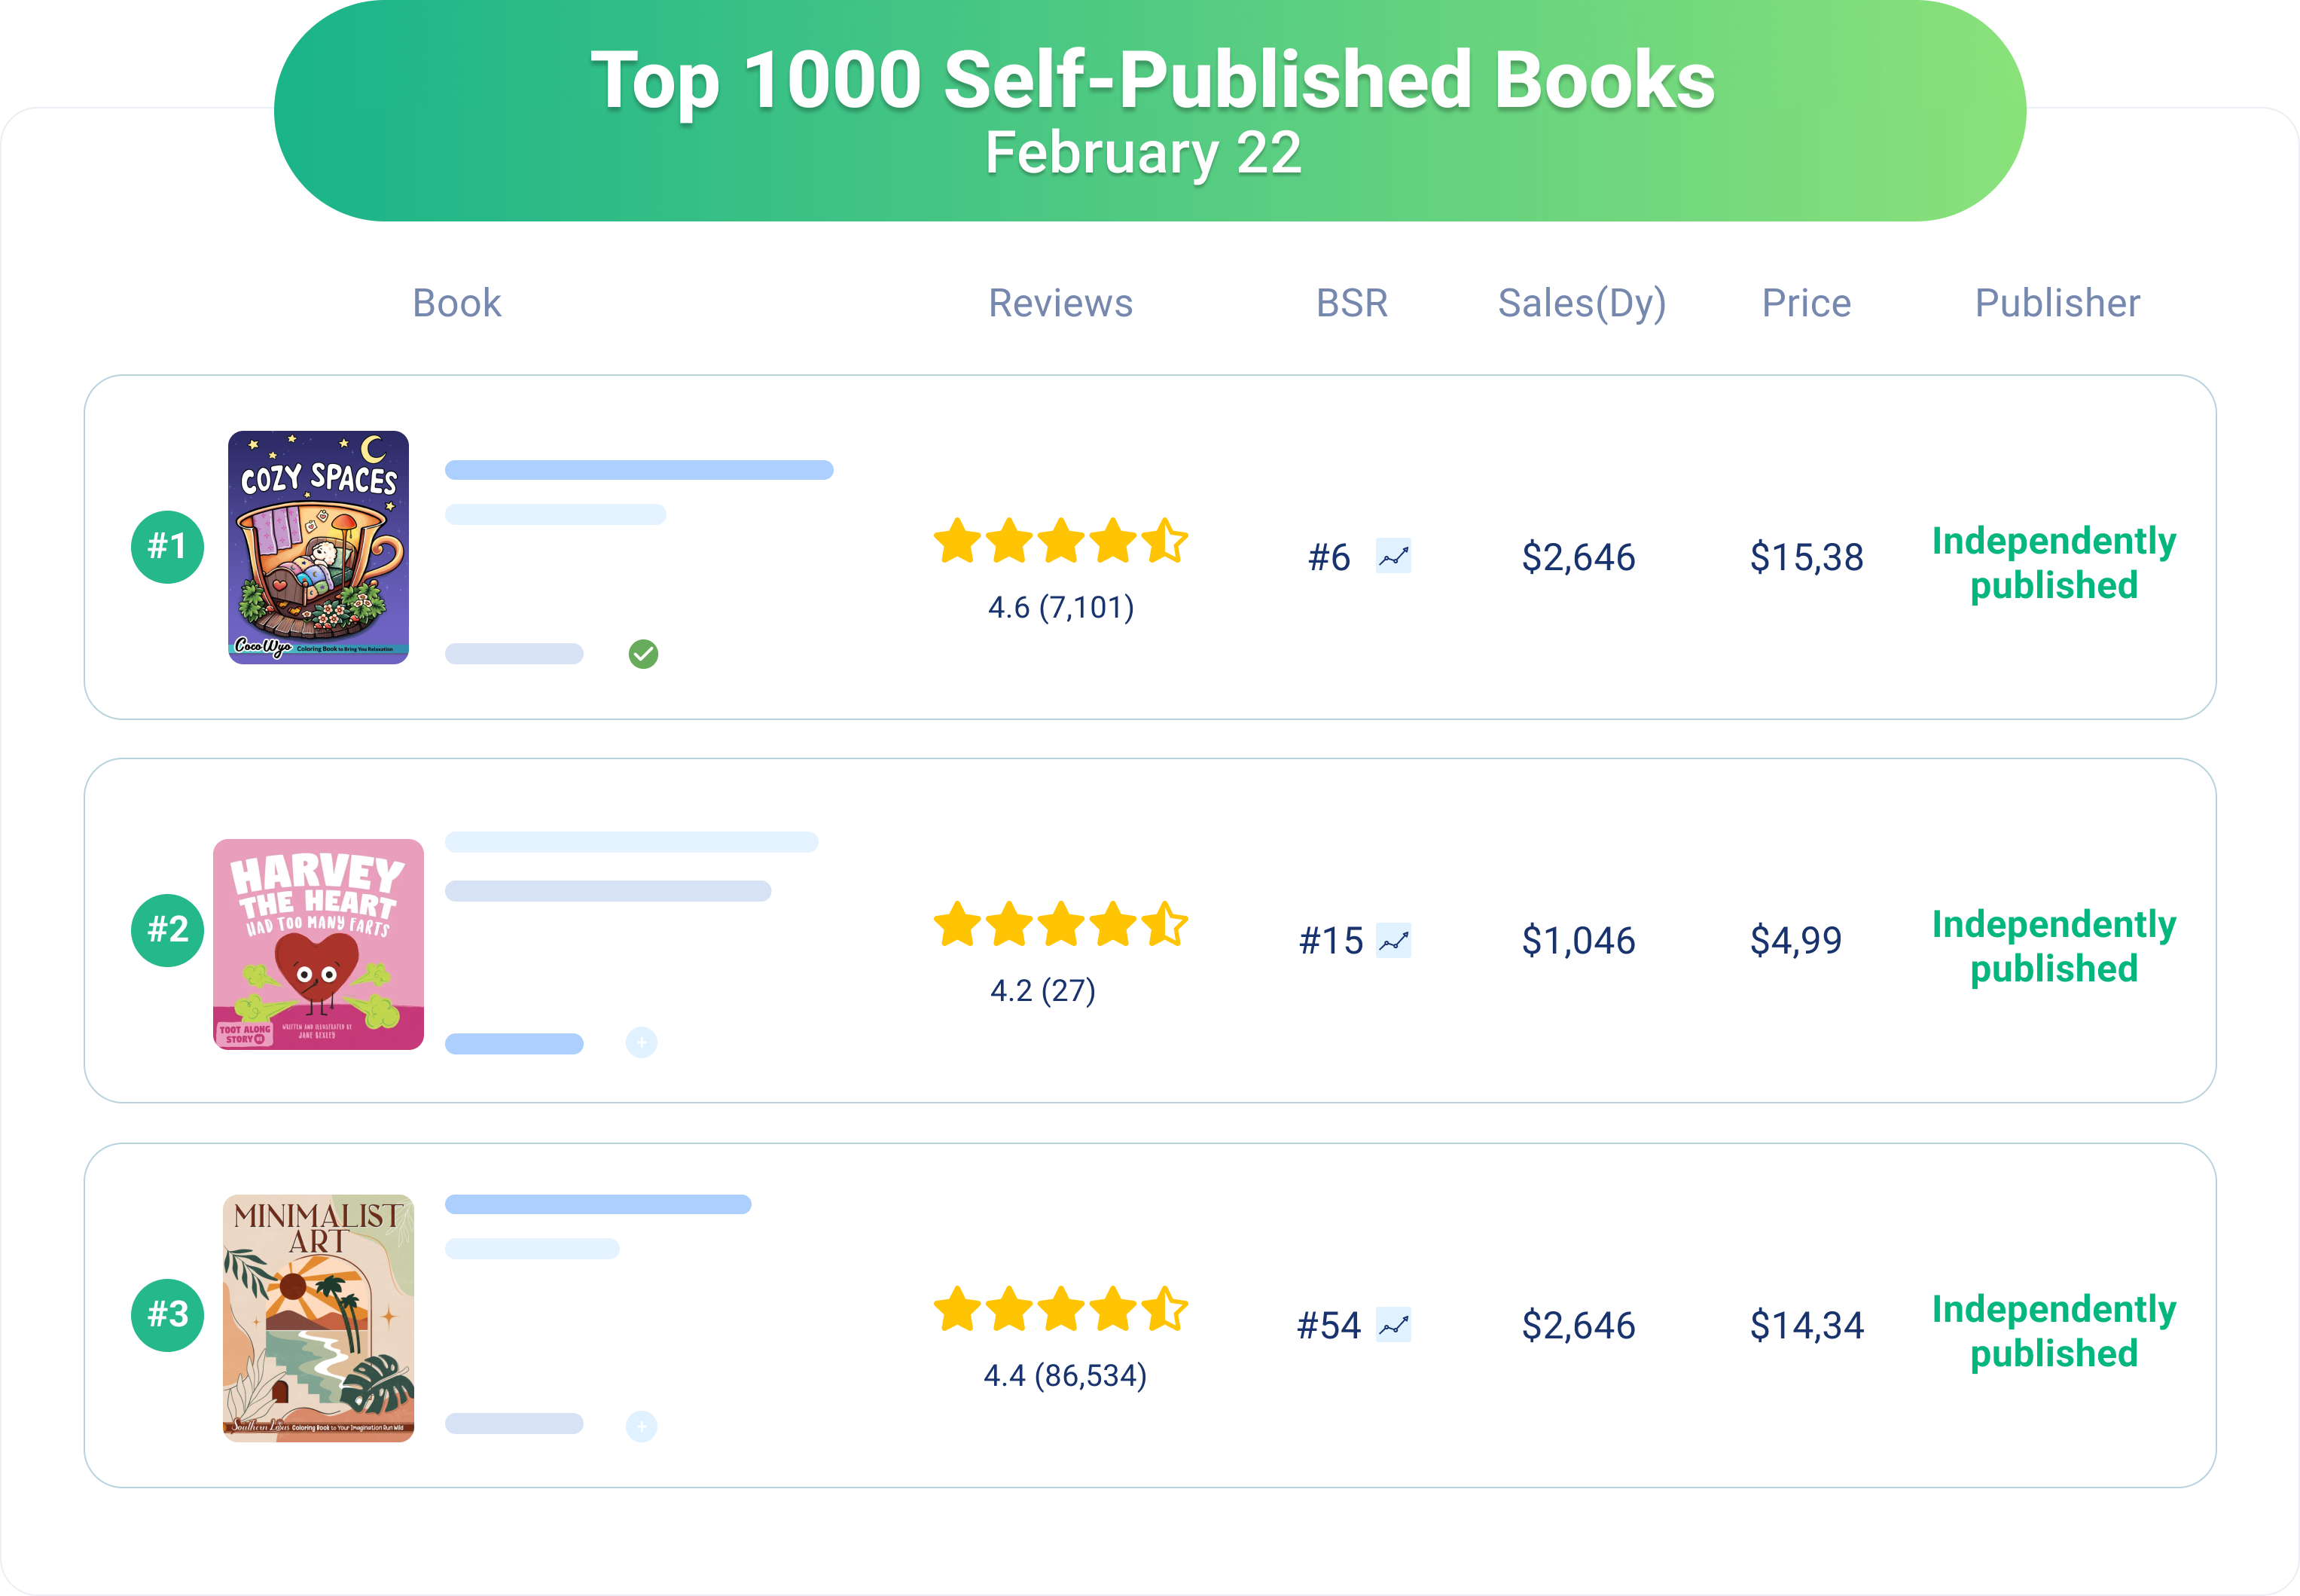Open the Harvey the Heart book cover

(318, 944)
